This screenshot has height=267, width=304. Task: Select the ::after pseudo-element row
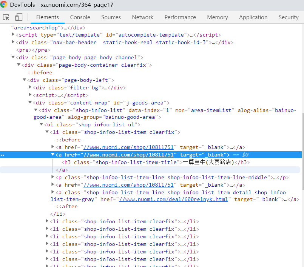pyautogui.click(x=67, y=206)
